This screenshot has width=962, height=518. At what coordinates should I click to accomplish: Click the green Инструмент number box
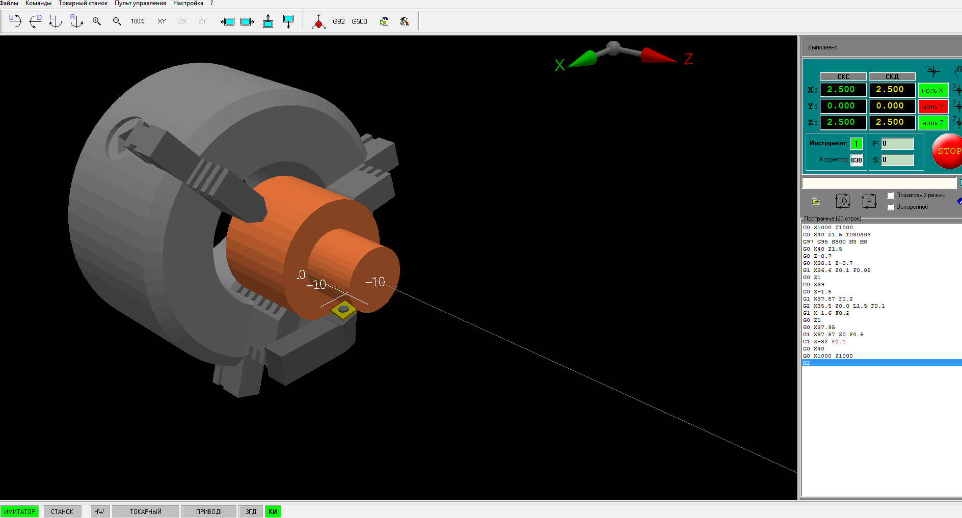(857, 144)
